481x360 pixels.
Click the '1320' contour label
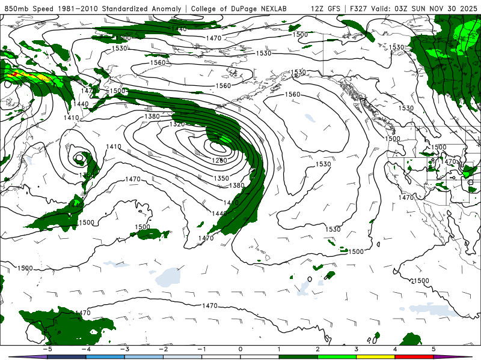177,124
